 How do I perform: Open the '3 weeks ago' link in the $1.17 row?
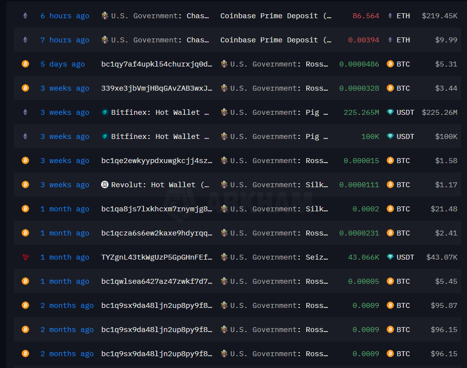click(x=65, y=185)
